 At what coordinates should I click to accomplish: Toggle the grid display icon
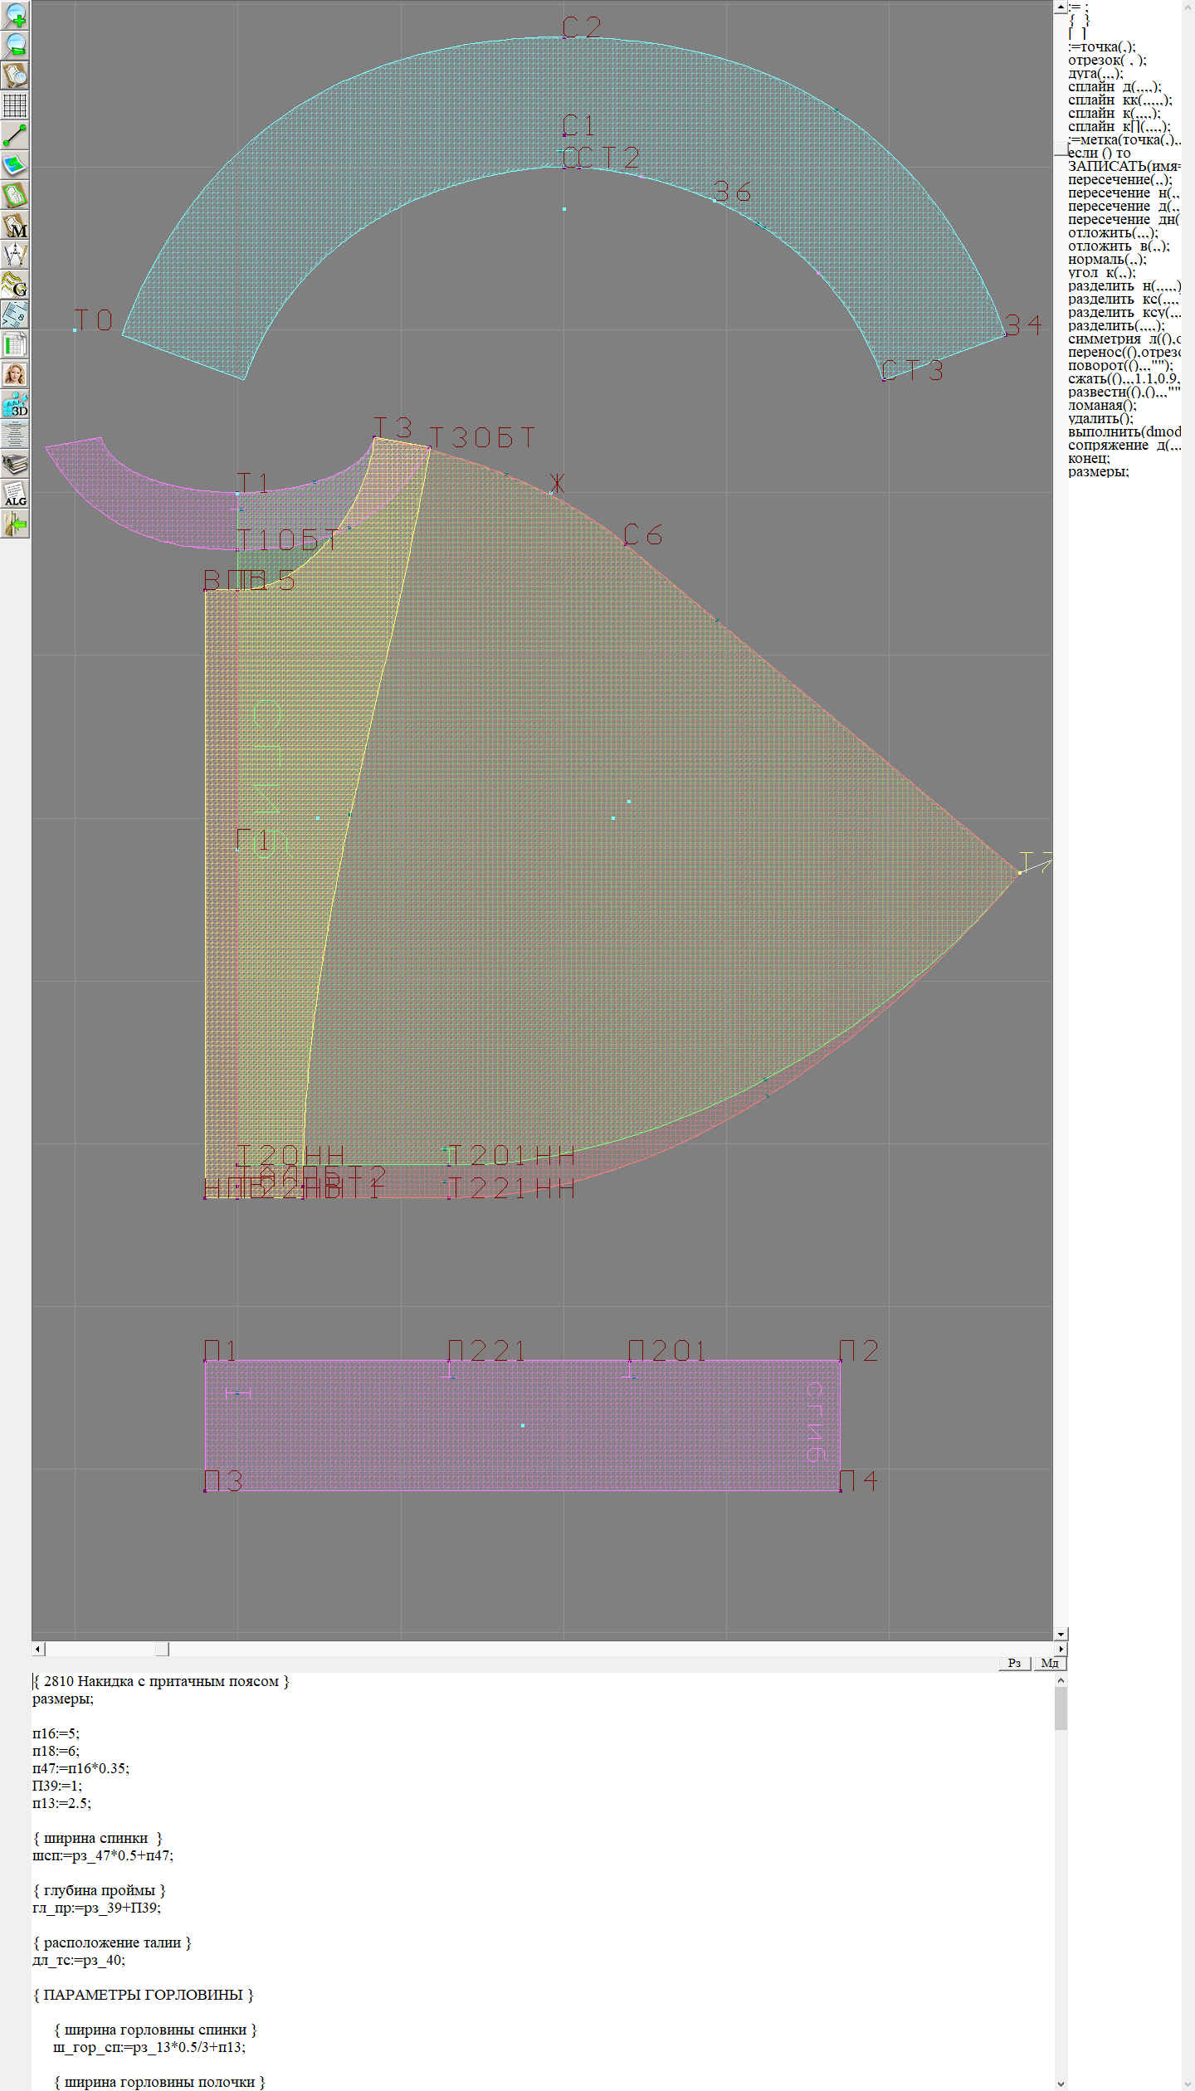(x=15, y=105)
